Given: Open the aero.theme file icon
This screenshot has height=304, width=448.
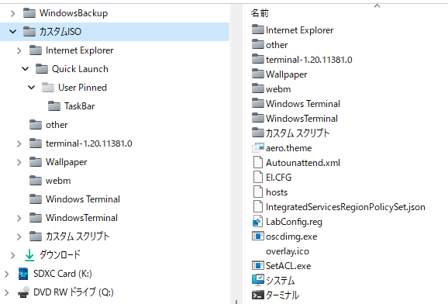Looking at the screenshot, I should (x=258, y=148).
